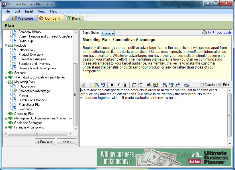This screenshot has height=170, width=235.
Task: Click the open book Products icon
Action: 11,45
